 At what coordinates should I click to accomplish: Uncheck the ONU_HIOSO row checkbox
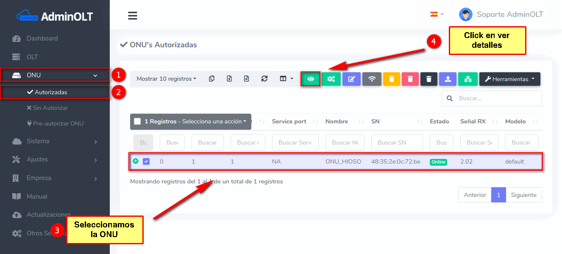coord(146,161)
